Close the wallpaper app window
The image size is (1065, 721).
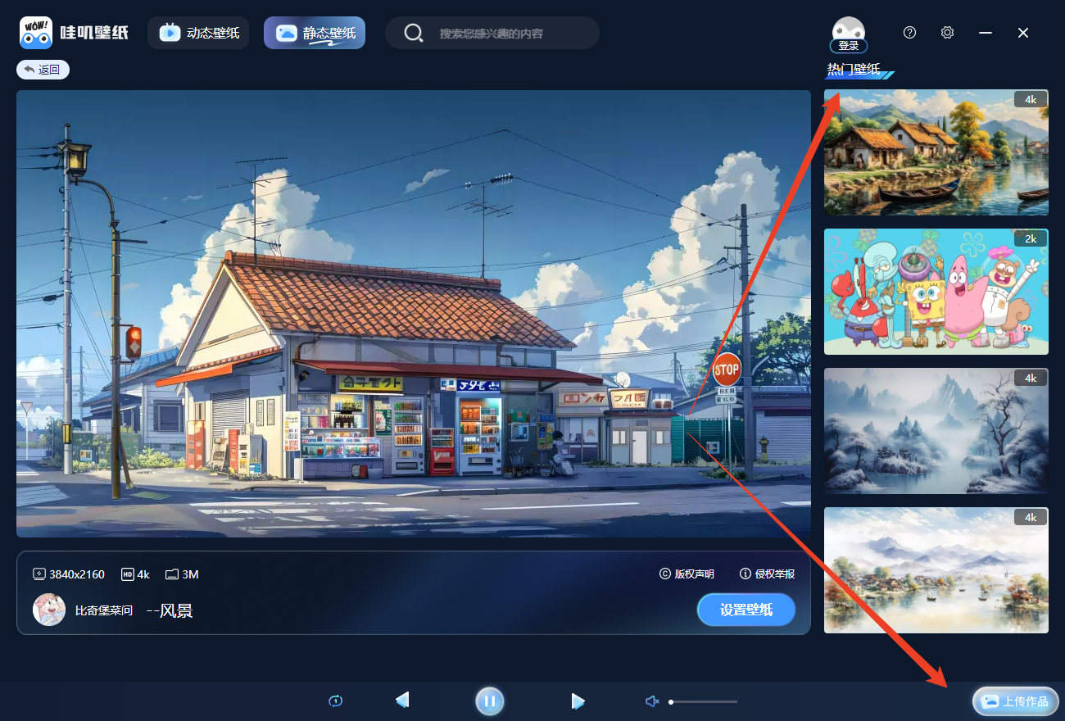[1023, 33]
